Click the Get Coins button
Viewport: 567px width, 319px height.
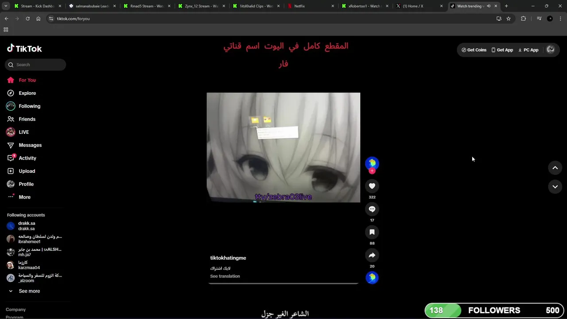click(474, 50)
